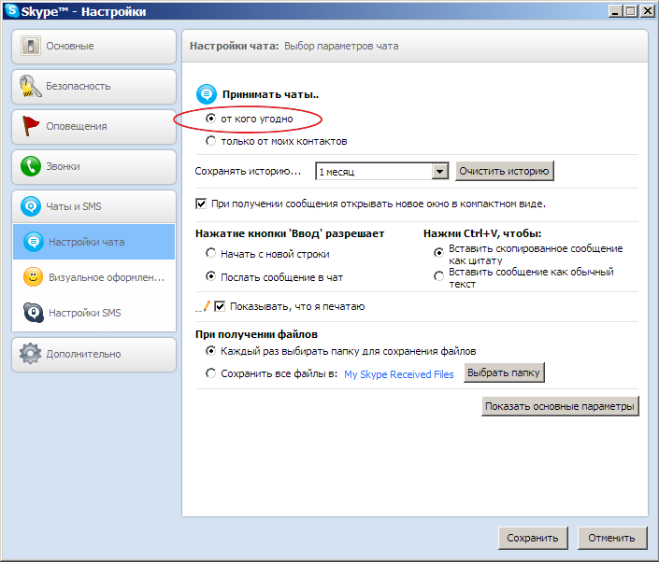Select 'от кого угодно' radio option

click(x=210, y=119)
